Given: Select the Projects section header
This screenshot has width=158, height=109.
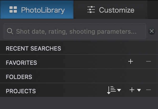Looking at the screenshot, I should (21, 91).
